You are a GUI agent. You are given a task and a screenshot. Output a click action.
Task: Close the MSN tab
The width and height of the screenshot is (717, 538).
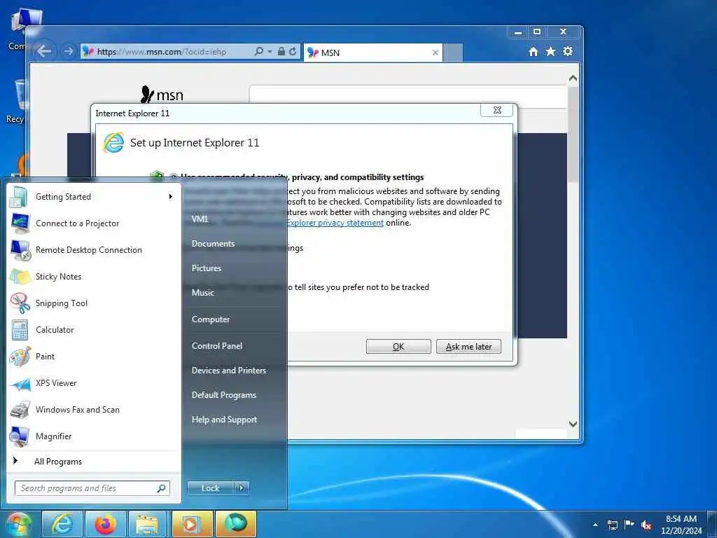[436, 53]
